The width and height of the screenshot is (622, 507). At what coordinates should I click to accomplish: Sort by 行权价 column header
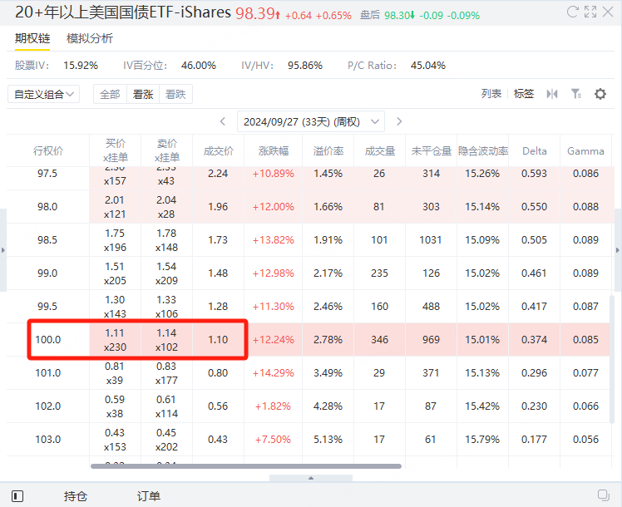coord(48,150)
